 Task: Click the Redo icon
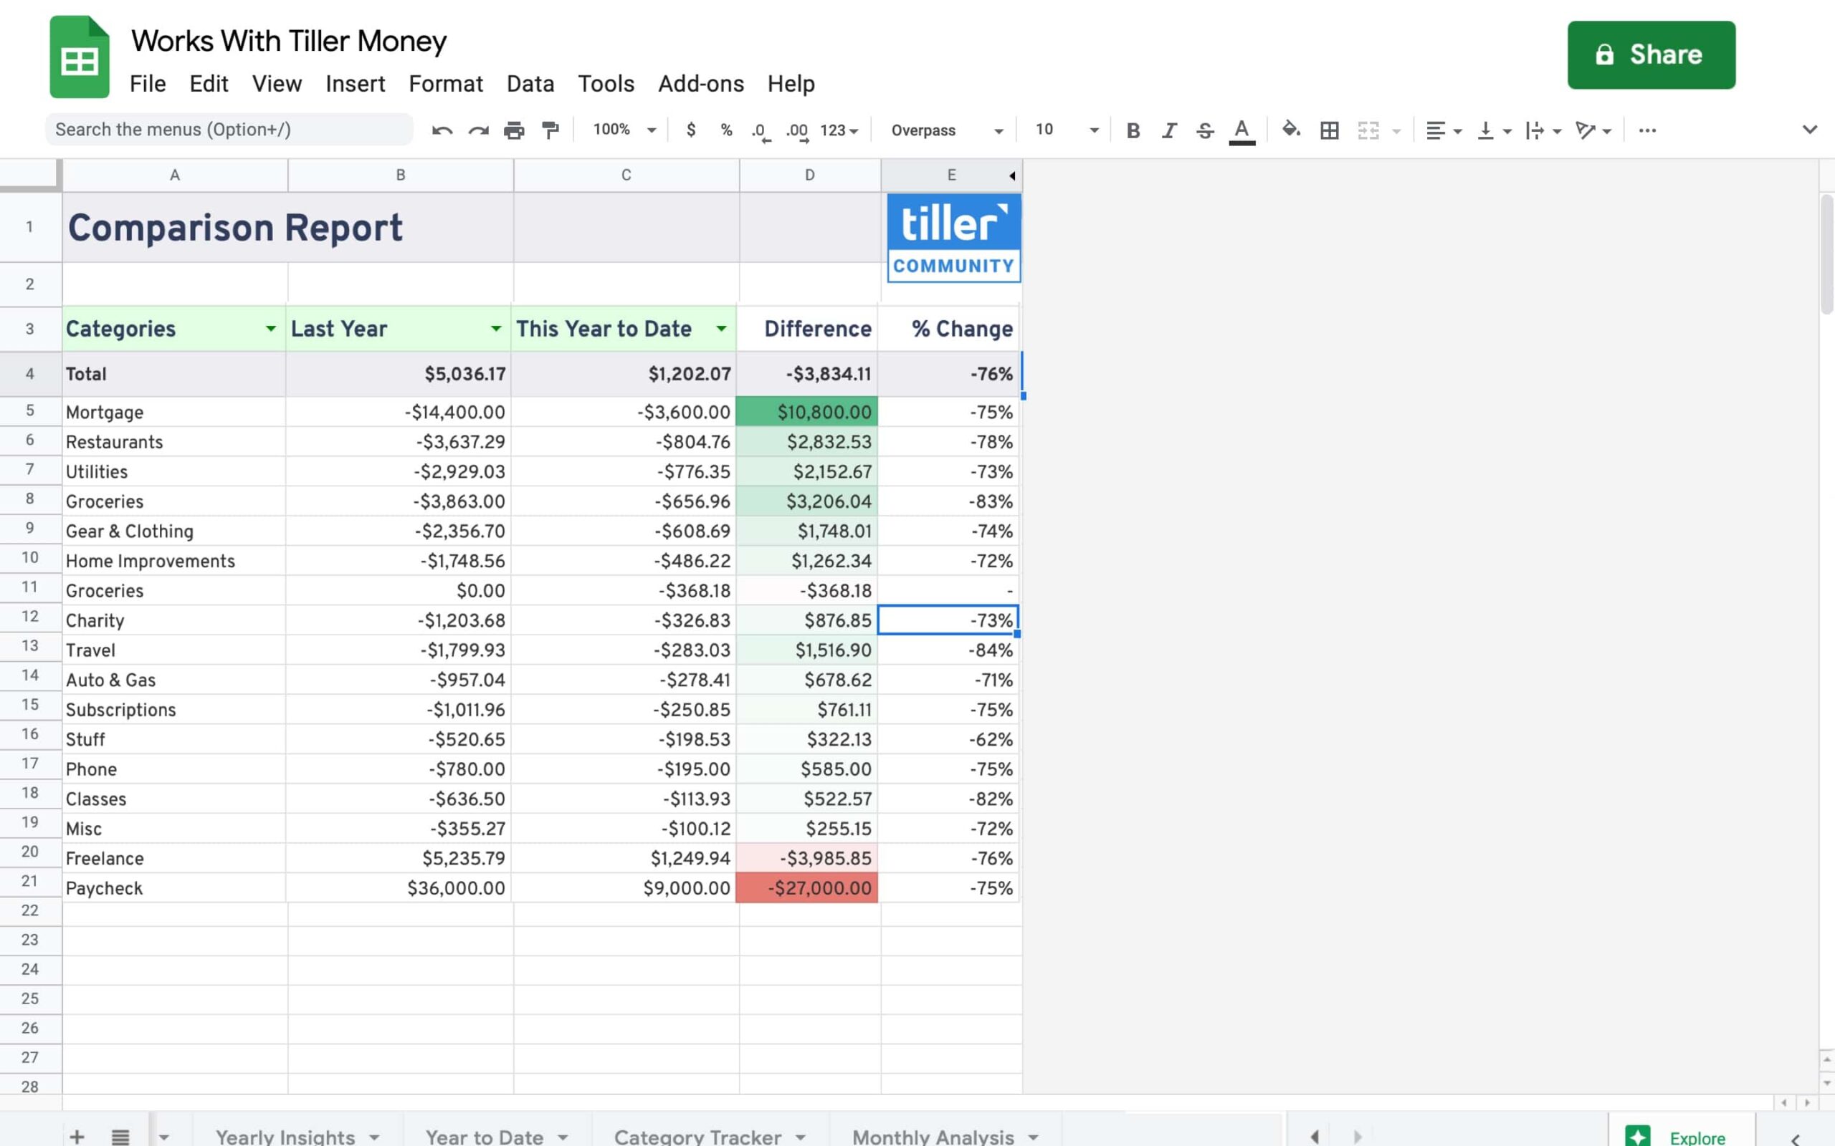[479, 130]
